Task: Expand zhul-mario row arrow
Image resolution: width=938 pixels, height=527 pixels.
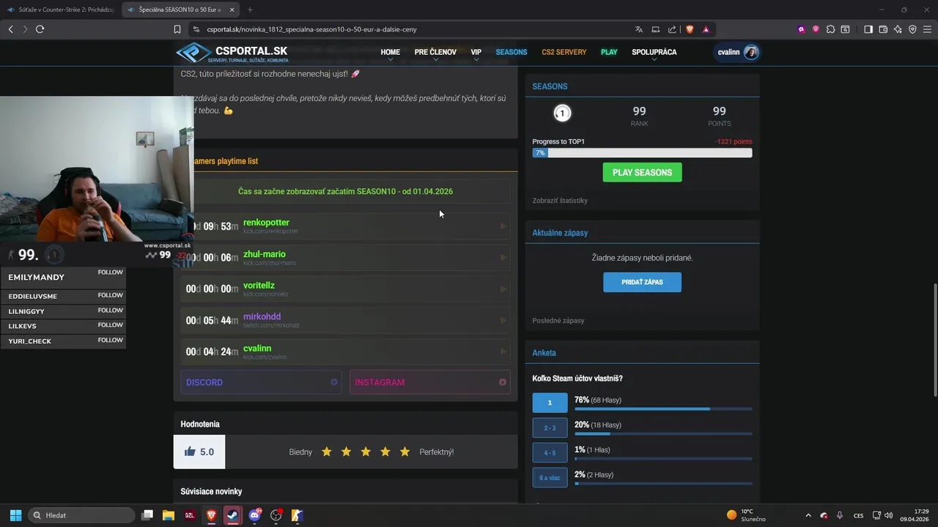Action: 503,258
